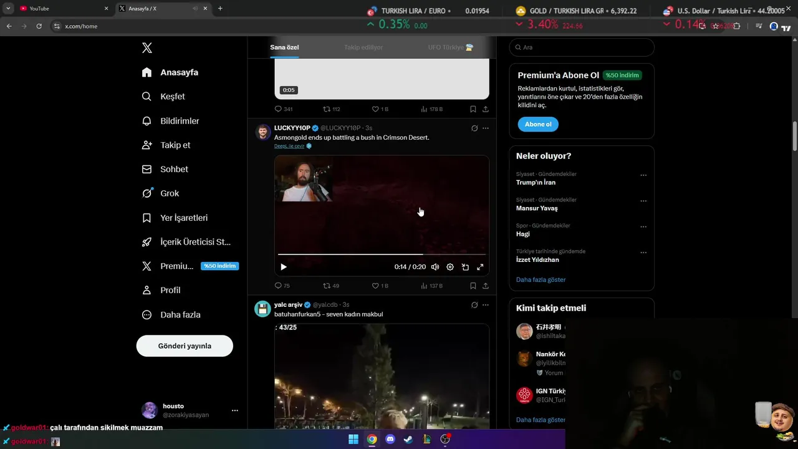Image resolution: width=798 pixels, height=449 pixels.
Task: Seek the Asmongold video progress bar
Action: point(382,254)
